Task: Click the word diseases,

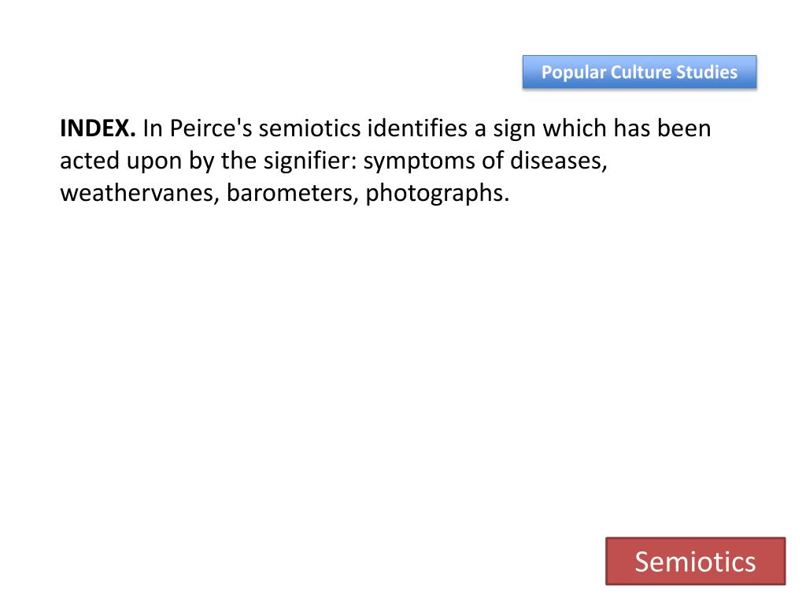Action: coord(558,161)
